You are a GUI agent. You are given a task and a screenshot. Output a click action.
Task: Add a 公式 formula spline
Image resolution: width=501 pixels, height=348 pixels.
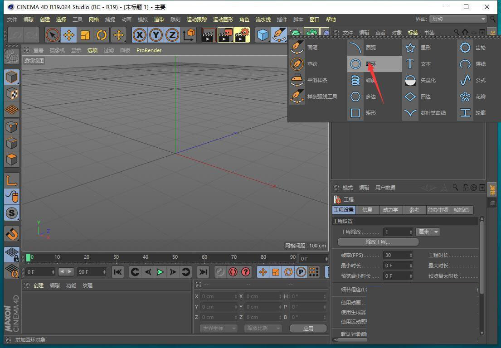point(478,80)
